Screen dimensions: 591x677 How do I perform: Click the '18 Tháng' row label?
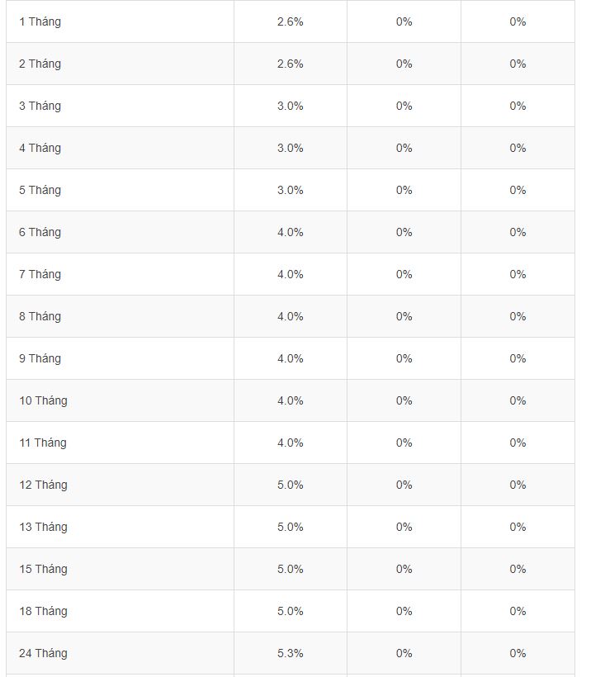pyautogui.click(x=43, y=611)
